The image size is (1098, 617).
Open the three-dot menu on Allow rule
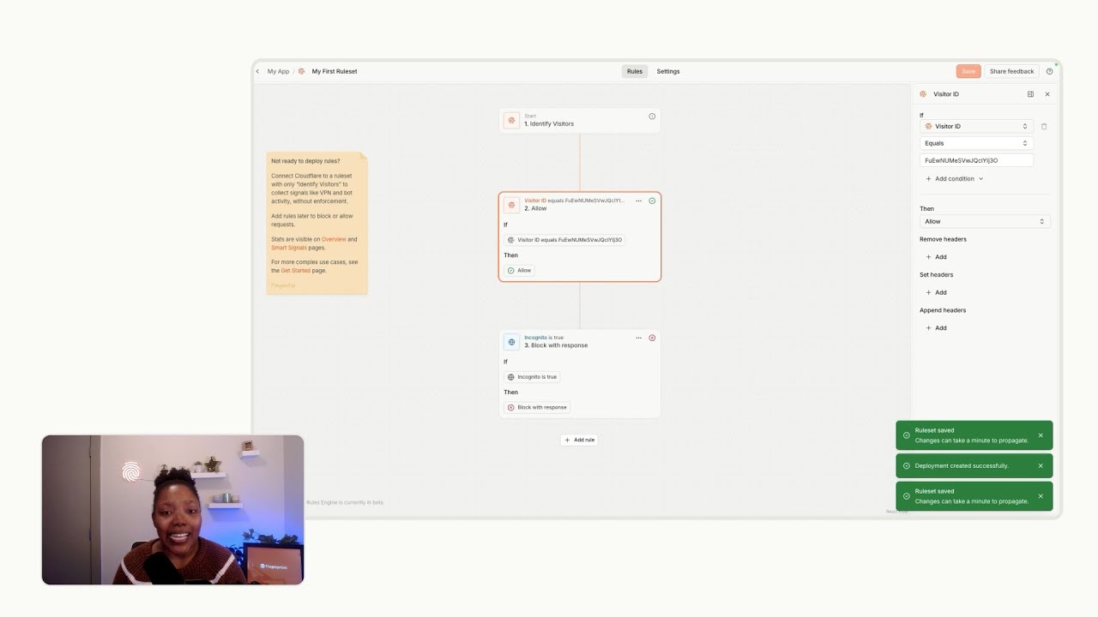(x=638, y=201)
